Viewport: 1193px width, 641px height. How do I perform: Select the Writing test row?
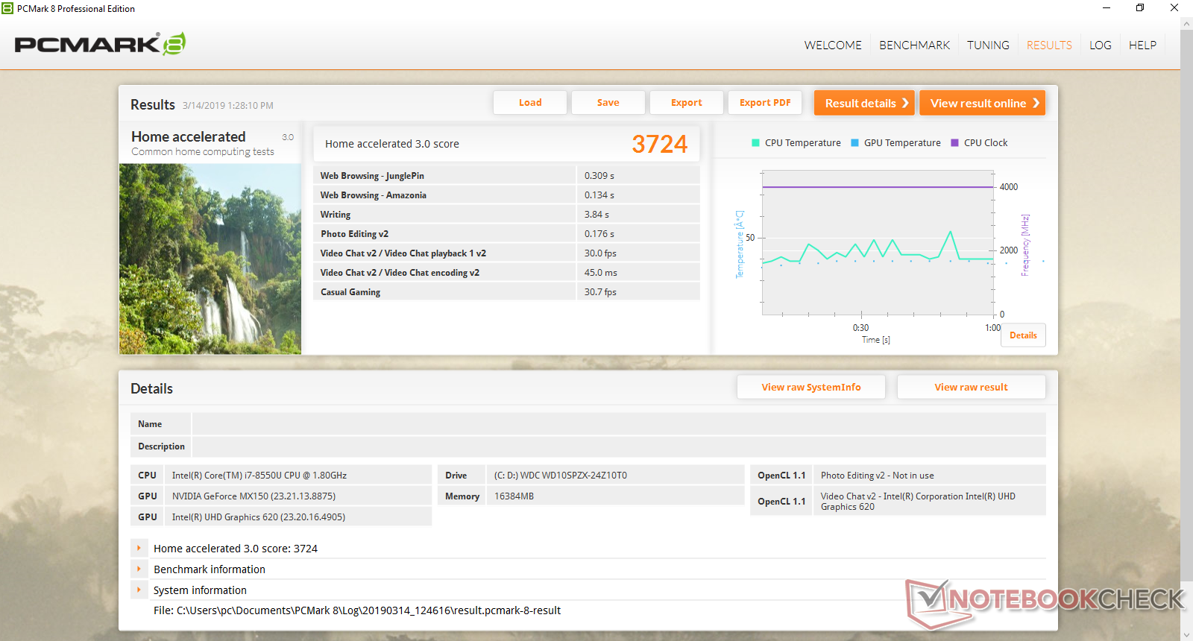[506, 215]
